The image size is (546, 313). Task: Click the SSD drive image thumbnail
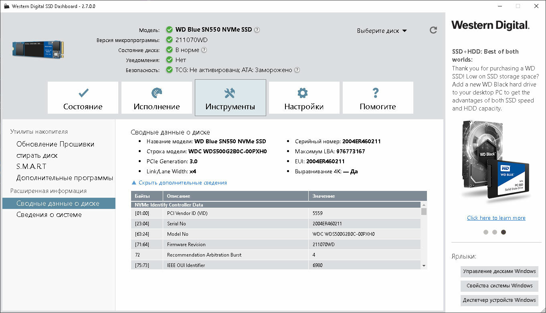pyautogui.click(x=38, y=50)
